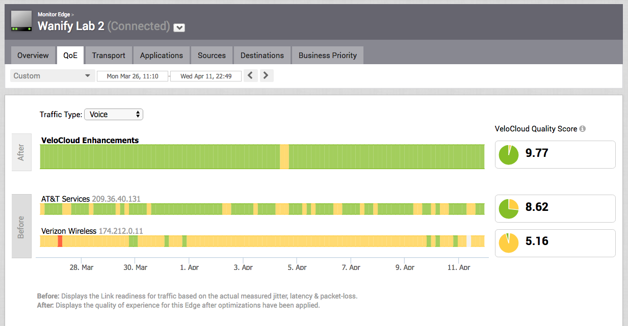
Task: Go to previous time range arrow
Action: [250, 76]
